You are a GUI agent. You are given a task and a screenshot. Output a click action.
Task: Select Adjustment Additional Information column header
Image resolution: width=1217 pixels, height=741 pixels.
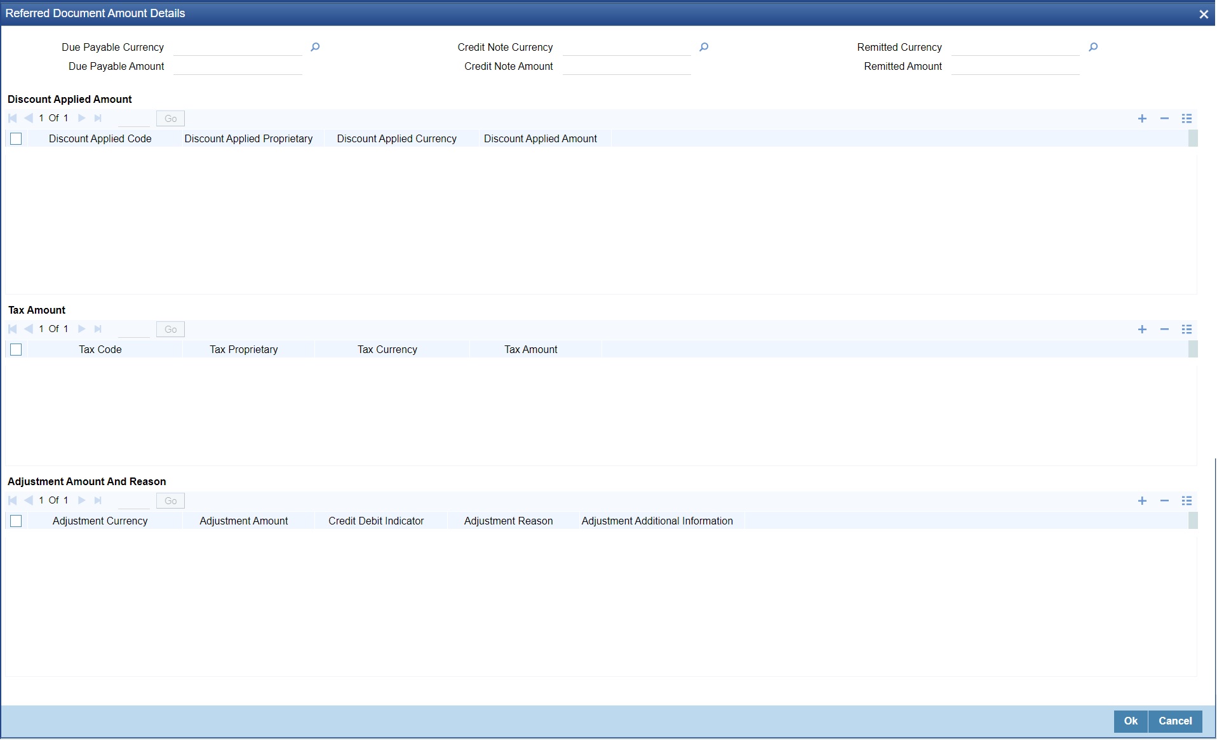click(657, 521)
